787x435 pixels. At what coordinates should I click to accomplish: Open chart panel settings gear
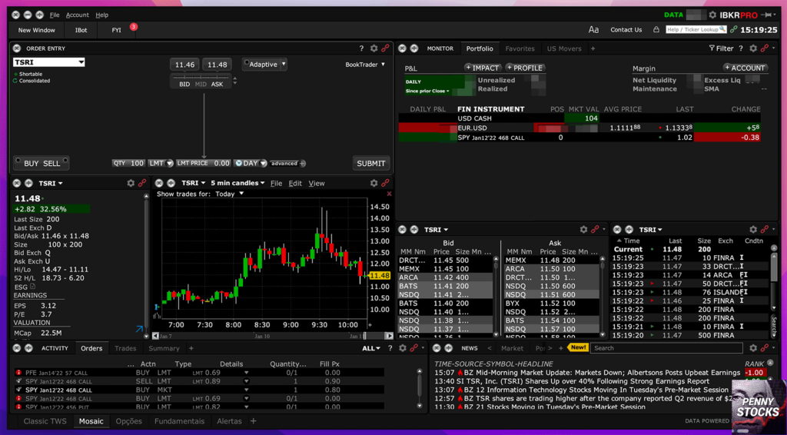coord(374,183)
